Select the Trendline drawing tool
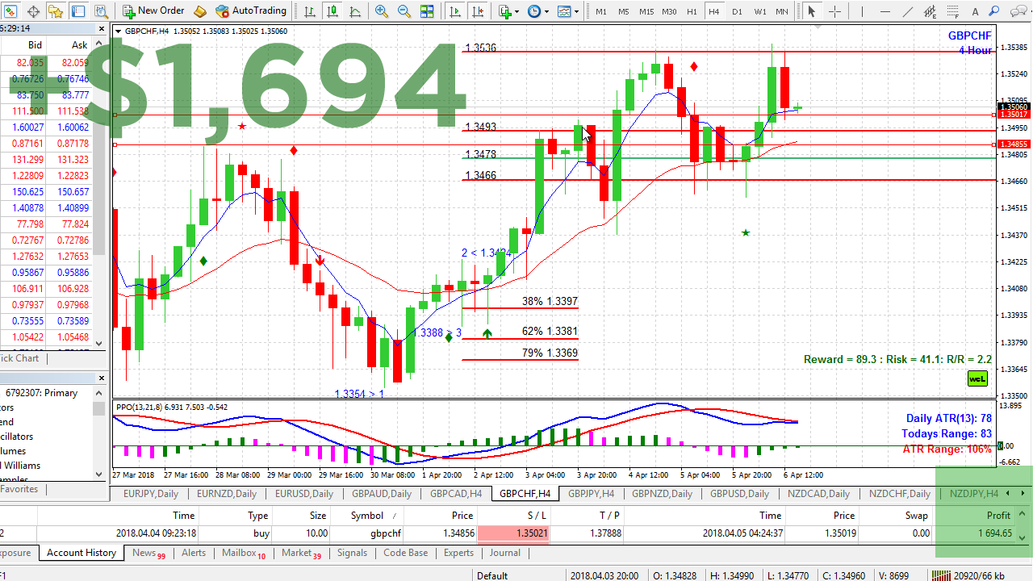Image resolution: width=1033 pixels, height=581 pixels. 909,11
